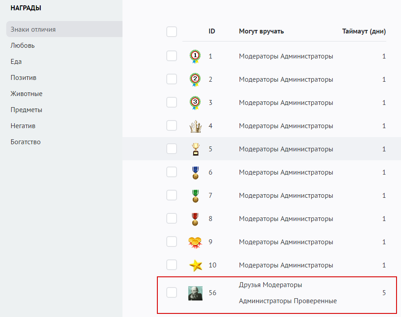Click the Таймаут (дни) column header
401x317 pixels.
[364, 31]
